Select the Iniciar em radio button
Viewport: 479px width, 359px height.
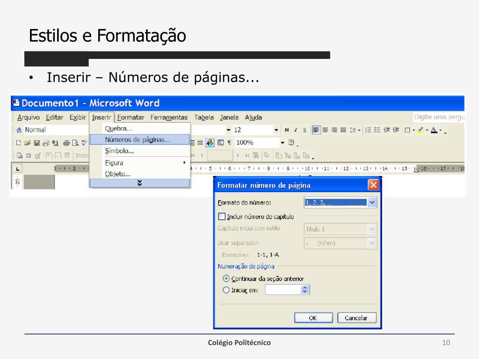tap(226, 290)
